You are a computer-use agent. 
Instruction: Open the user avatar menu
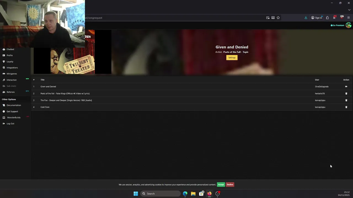(x=349, y=25)
